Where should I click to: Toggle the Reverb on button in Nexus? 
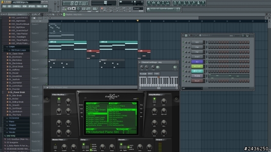click(121, 147)
